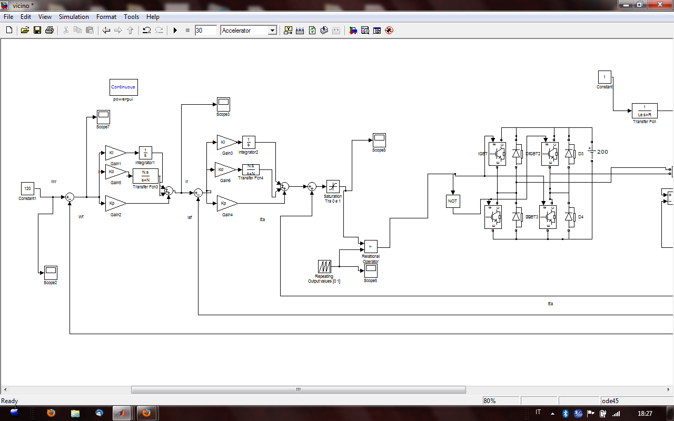Start simulation with the play button
Image resolution: width=674 pixels, height=421 pixels.
175,31
